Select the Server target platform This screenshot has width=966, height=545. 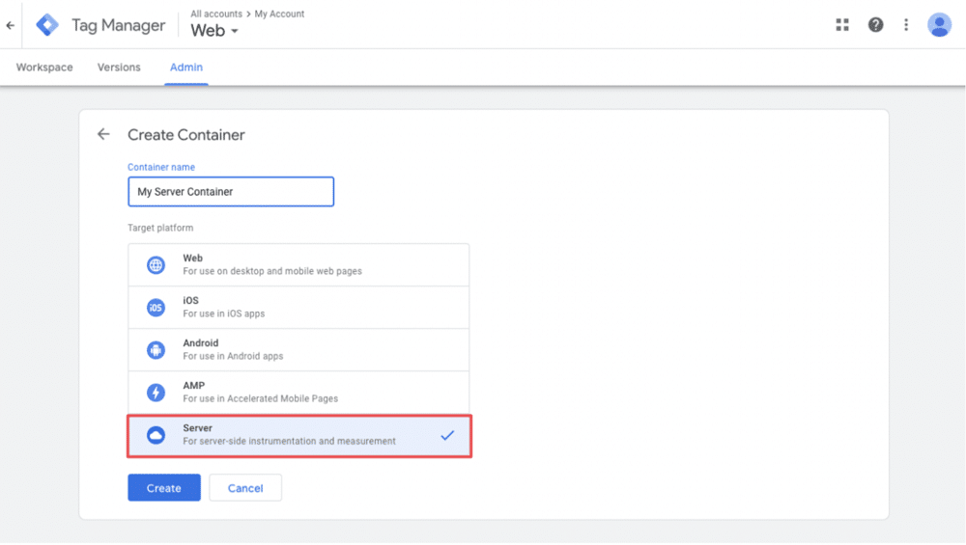[x=299, y=435]
